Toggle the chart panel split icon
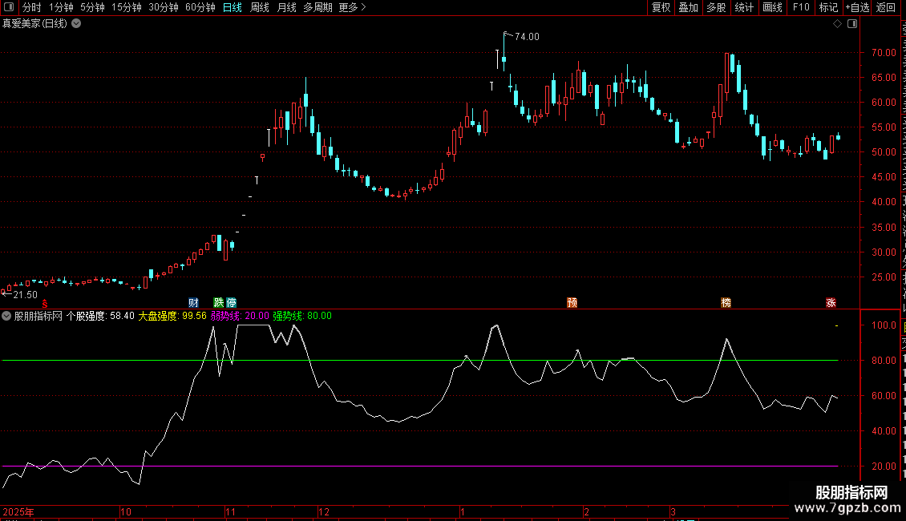Image resolution: width=906 pixels, height=521 pixels. 852,24
